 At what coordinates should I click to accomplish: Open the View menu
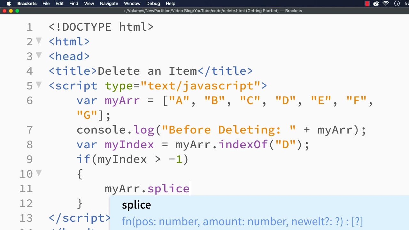coord(89,4)
